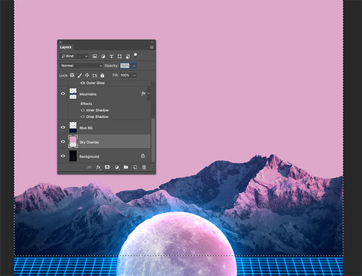This screenshot has height=276, width=362.
Task: Create new fill or adjustment layer
Action: [117, 167]
